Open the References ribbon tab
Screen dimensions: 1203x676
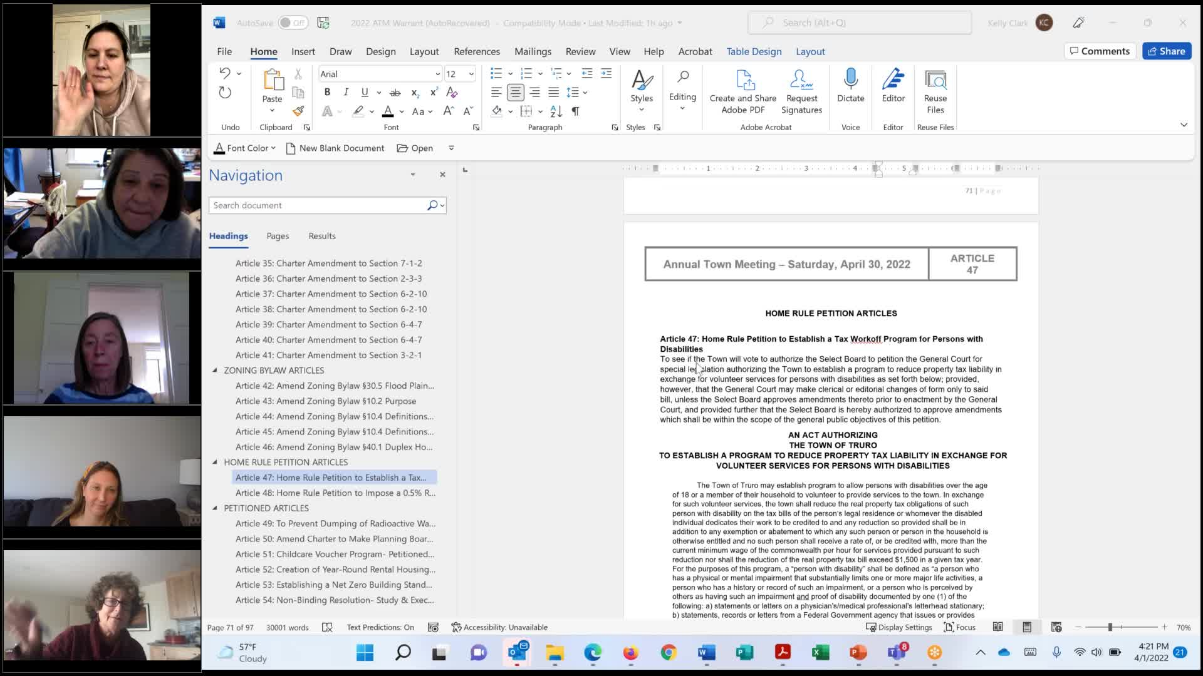tap(476, 51)
